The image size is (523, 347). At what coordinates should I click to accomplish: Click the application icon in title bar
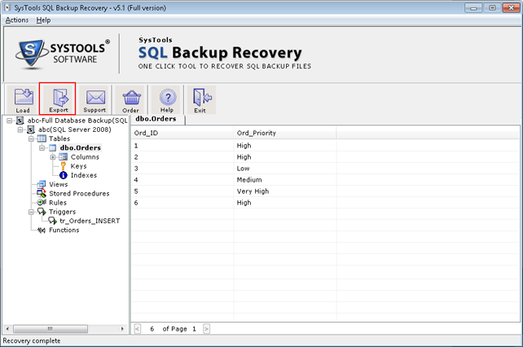(x=7, y=7)
